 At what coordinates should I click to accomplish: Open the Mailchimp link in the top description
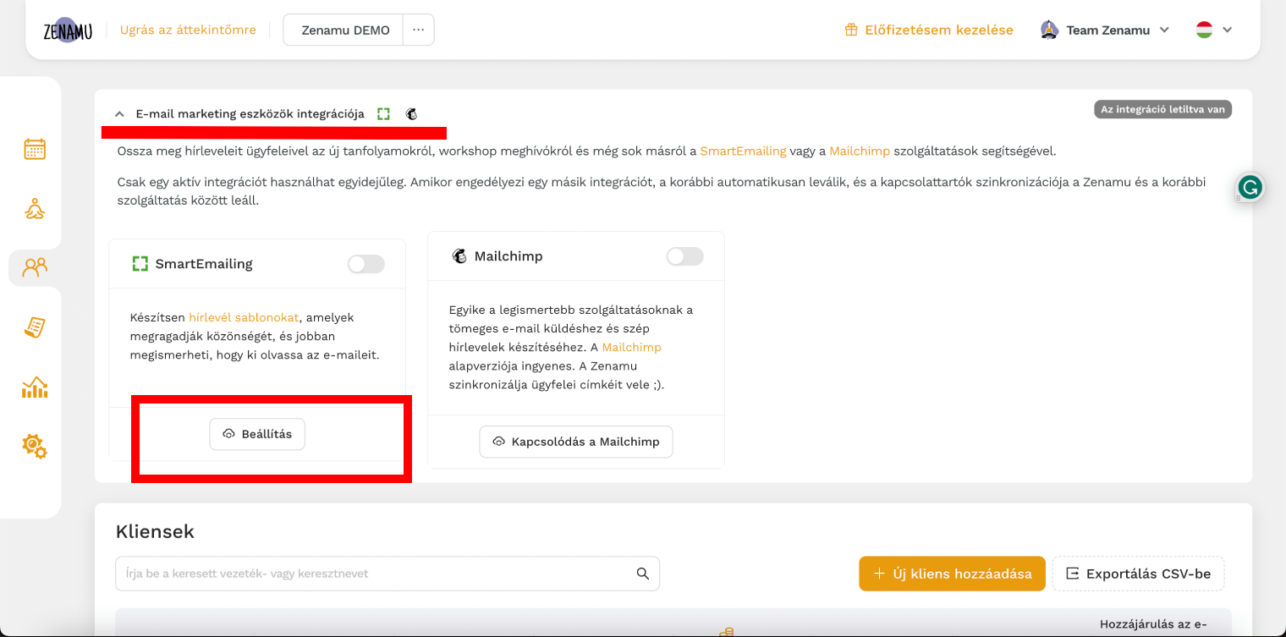tap(860, 151)
